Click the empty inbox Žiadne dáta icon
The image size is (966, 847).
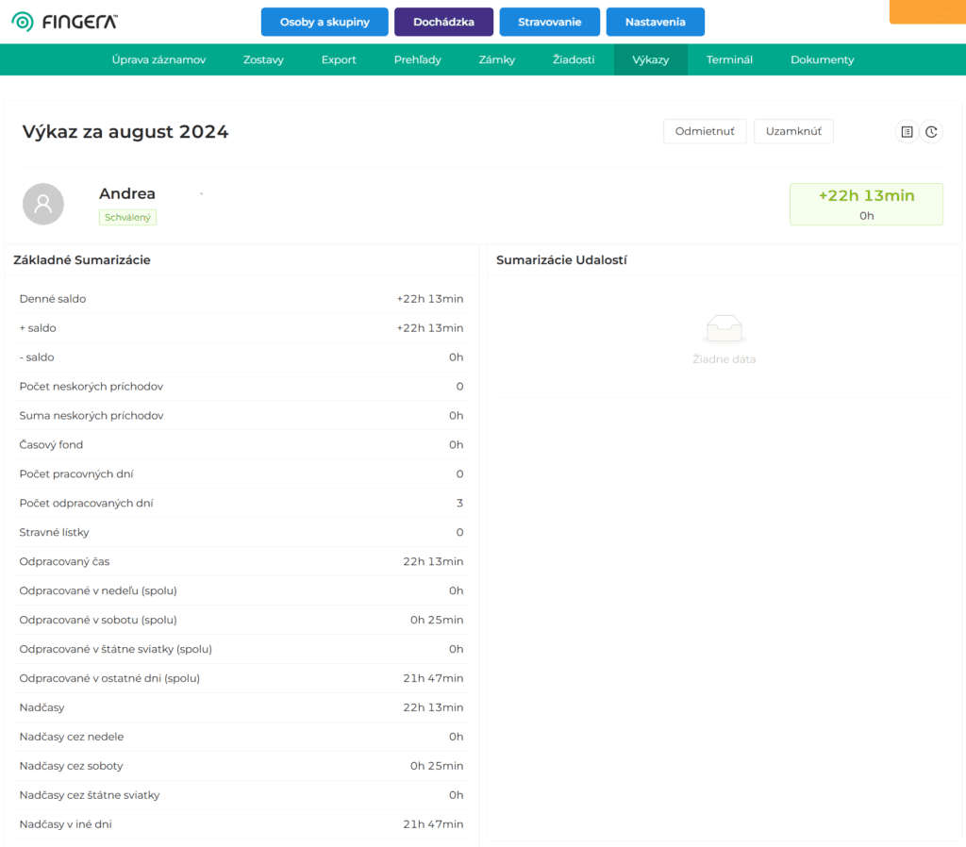click(724, 328)
